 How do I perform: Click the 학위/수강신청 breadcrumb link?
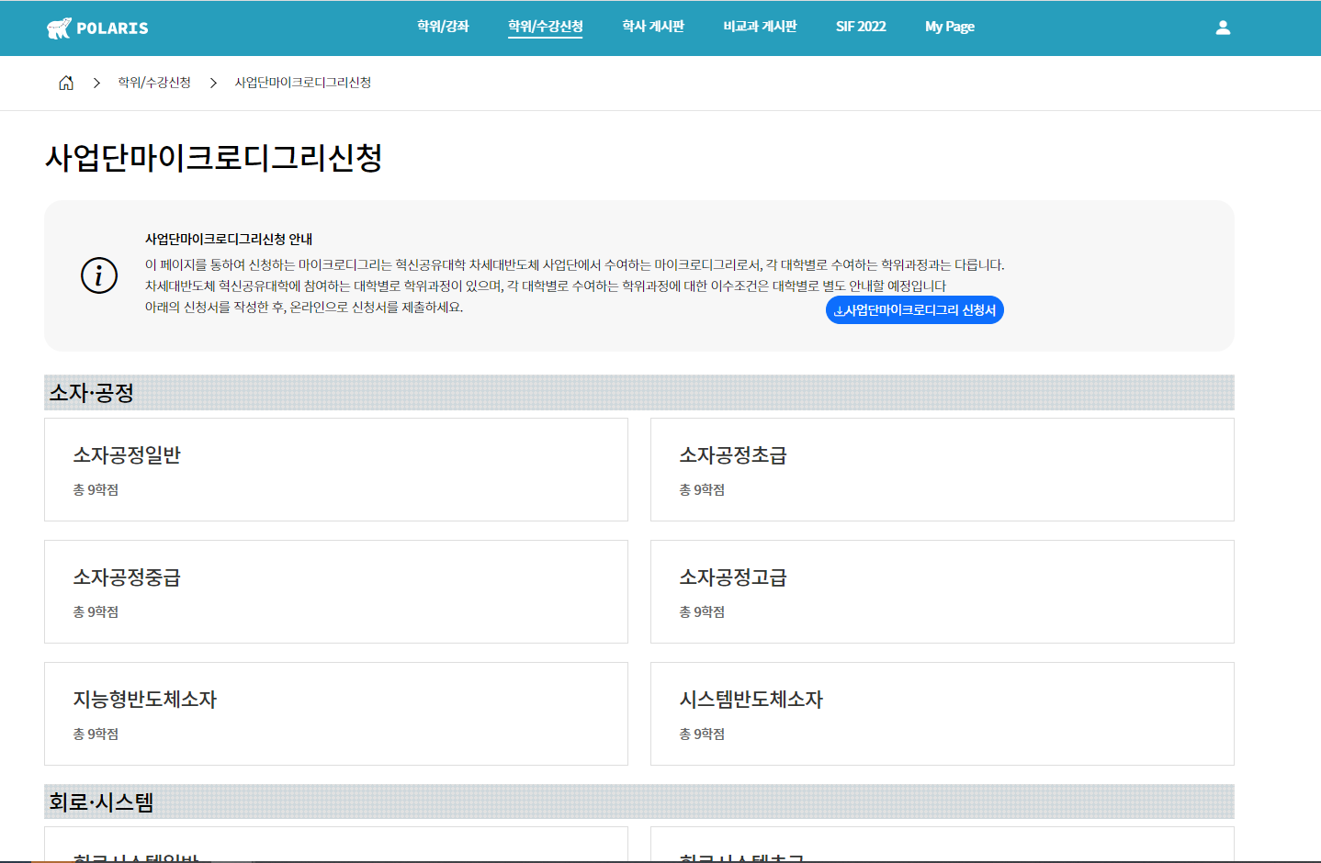[154, 83]
